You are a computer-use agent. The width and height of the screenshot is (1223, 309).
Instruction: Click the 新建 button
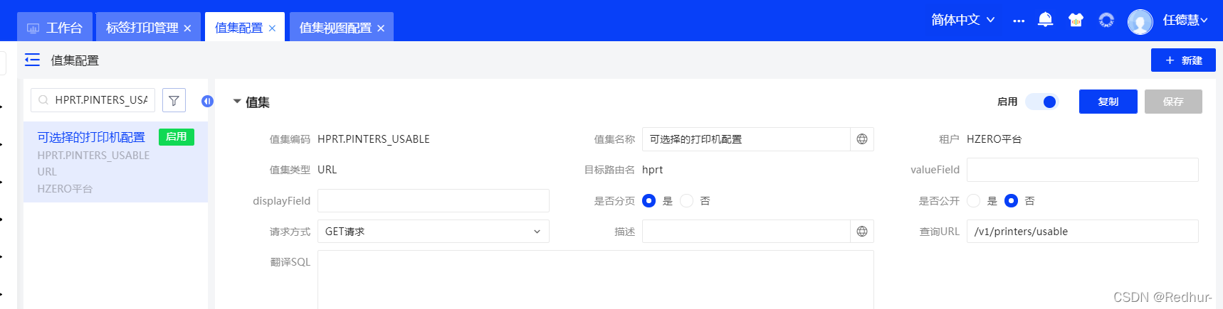(x=1183, y=60)
